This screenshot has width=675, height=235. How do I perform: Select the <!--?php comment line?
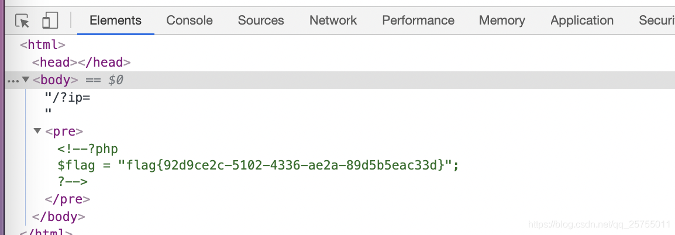click(x=88, y=149)
